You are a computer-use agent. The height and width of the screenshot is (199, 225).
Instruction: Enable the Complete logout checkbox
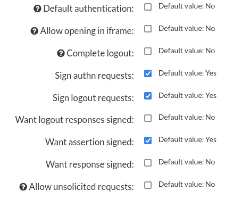click(x=148, y=51)
